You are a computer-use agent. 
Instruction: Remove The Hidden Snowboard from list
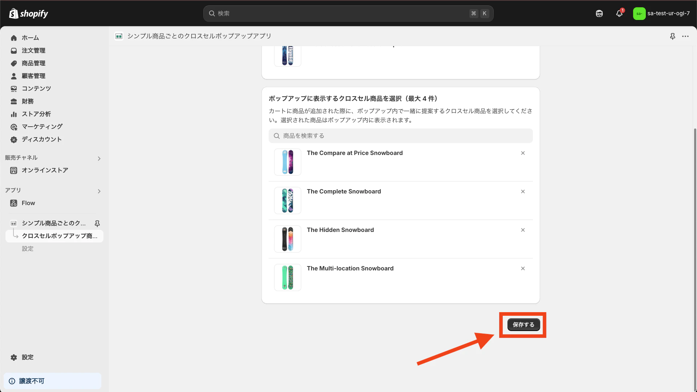[x=523, y=230]
